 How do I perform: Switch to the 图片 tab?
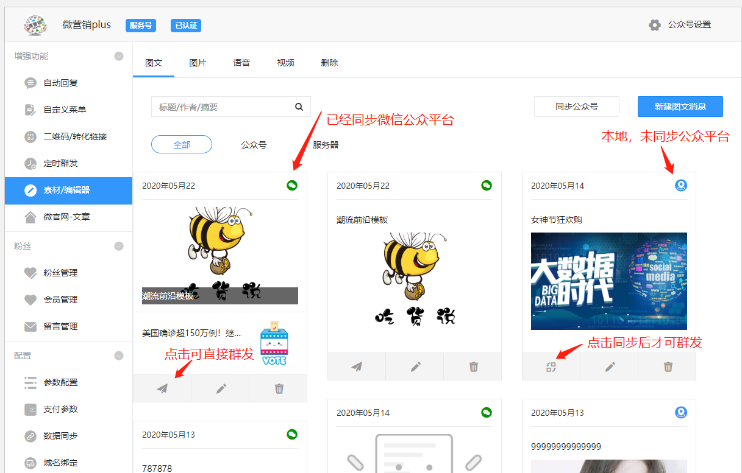[x=198, y=63]
